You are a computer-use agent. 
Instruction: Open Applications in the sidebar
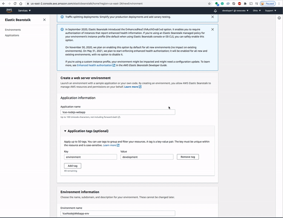click(12, 35)
